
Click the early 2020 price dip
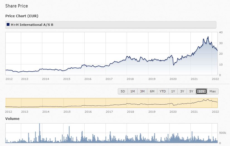coord(174,65)
